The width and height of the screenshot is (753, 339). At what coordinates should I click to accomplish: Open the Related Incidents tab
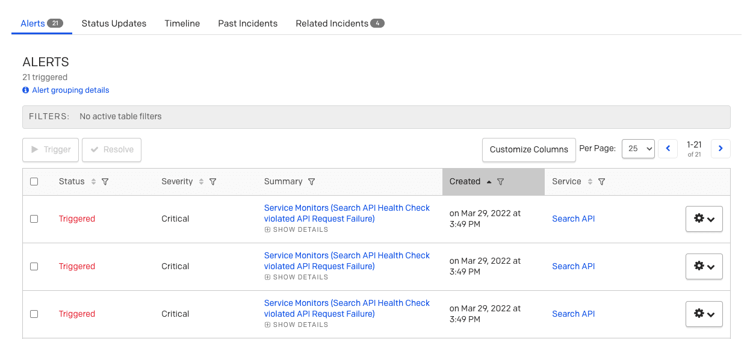[340, 23]
